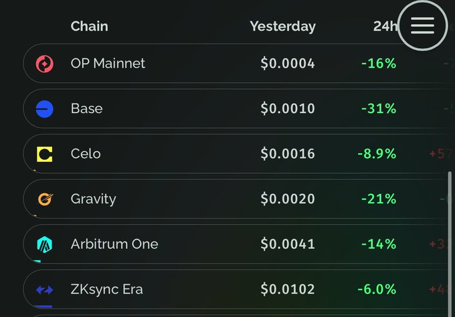Open the Base chain name

point(87,108)
